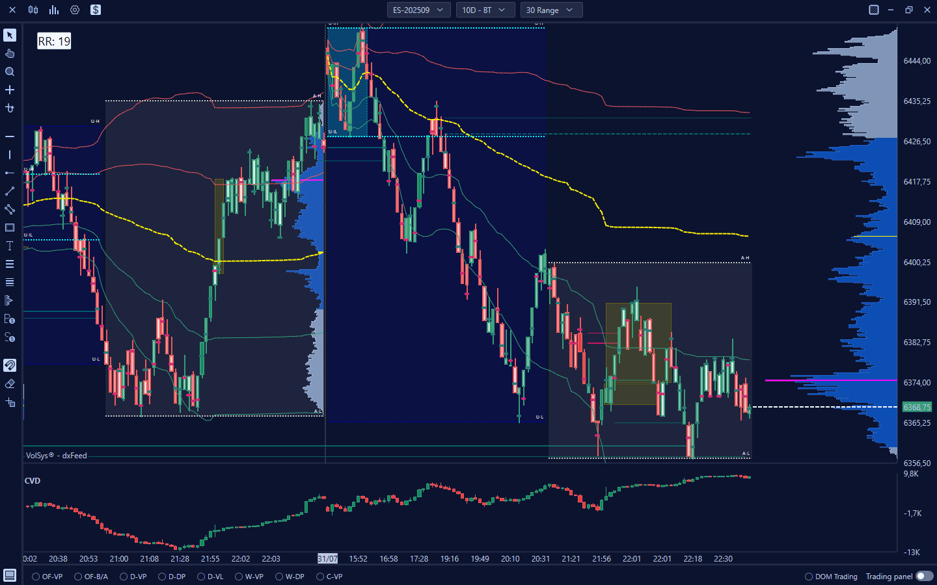Select the hand pan tool
Viewport: 937px width, 585px height.
tap(10, 53)
